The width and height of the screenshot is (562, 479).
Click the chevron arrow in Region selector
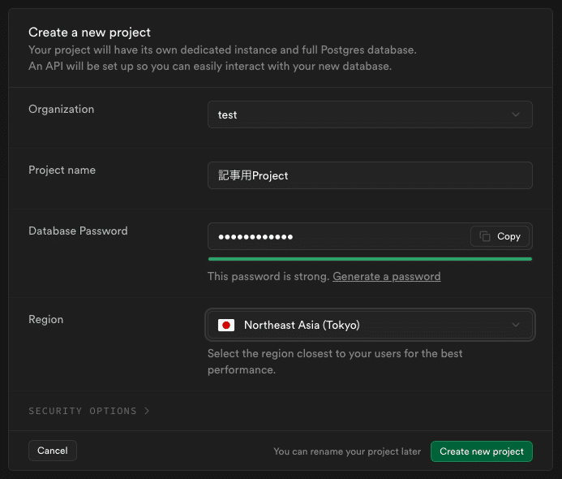(x=516, y=325)
